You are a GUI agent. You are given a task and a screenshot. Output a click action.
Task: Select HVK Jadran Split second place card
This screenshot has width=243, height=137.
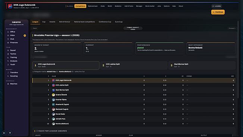click(134, 66)
